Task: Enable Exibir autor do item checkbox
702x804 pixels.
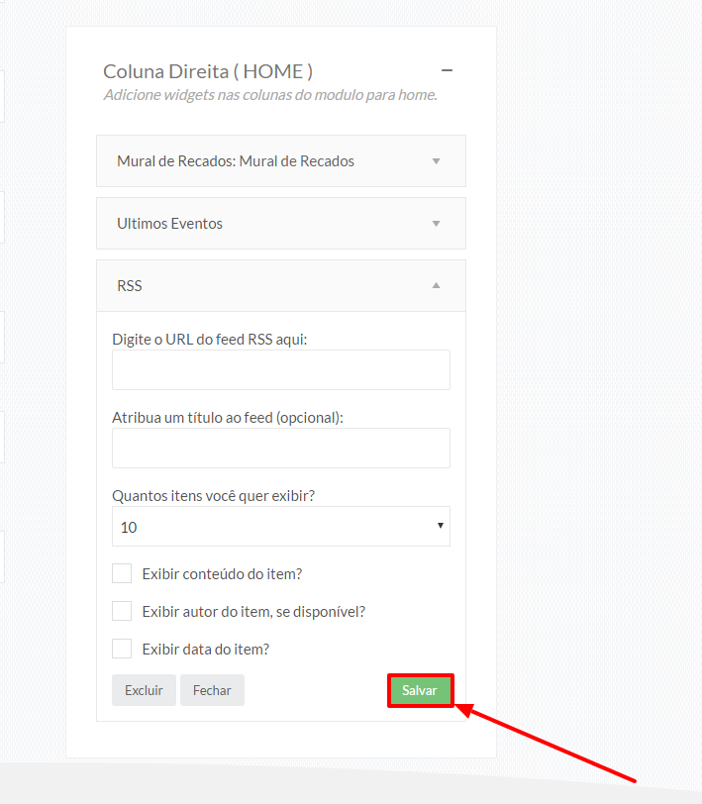Action: point(122,611)
